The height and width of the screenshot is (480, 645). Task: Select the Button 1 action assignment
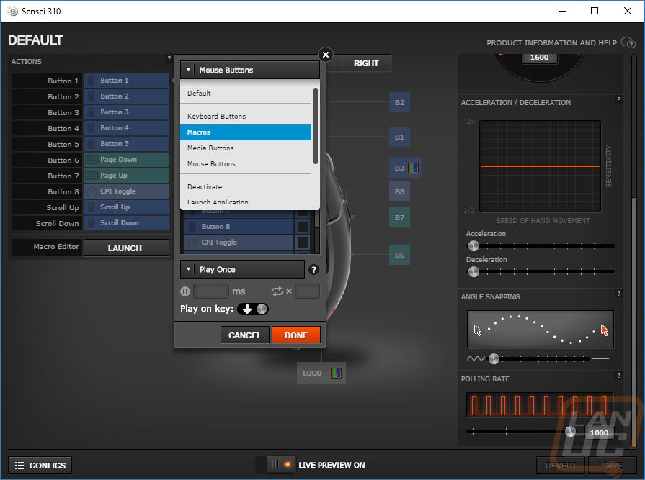click(126, 81)
